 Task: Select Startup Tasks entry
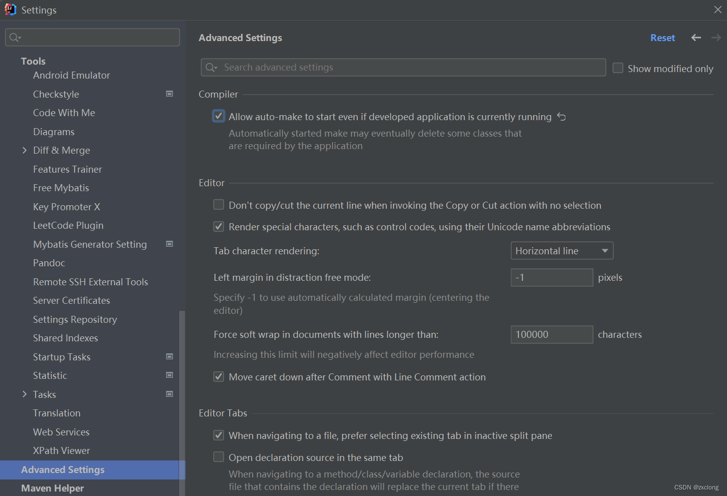coord(62,357)
